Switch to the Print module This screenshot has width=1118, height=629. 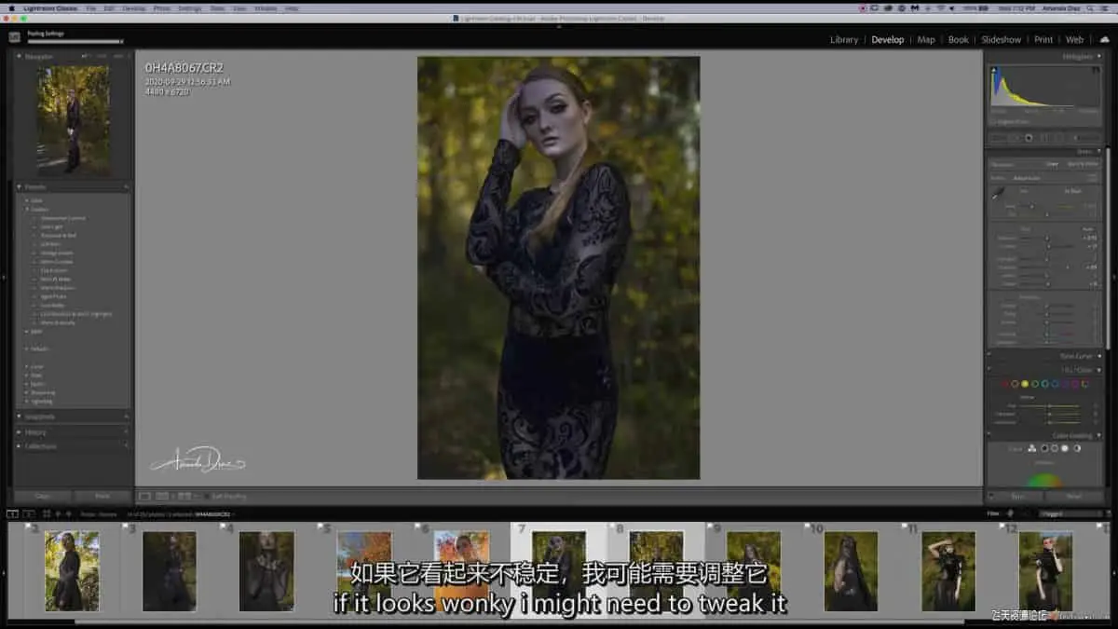pos(1043,40)
